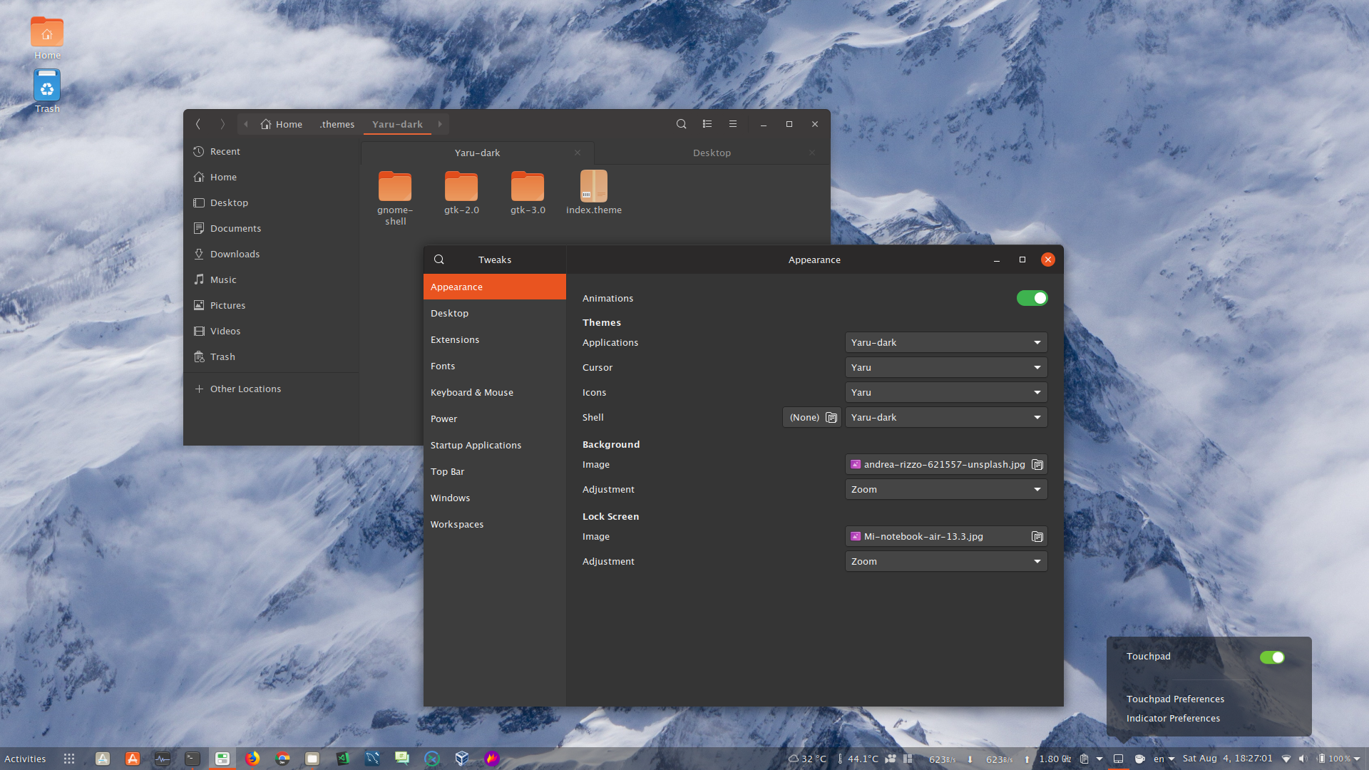Launch Firefox from the taskbar
The width and height of the screenshot is (1369, 770).
tap(252, 759)
